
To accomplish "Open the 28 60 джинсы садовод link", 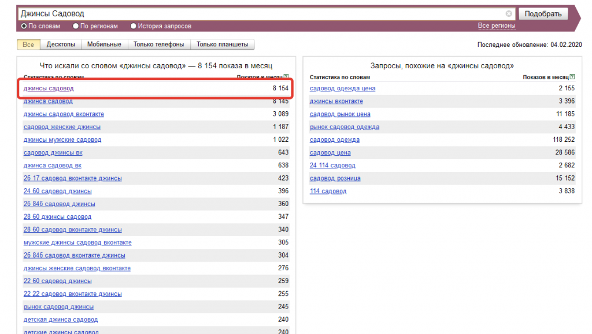I will [57, 216].
